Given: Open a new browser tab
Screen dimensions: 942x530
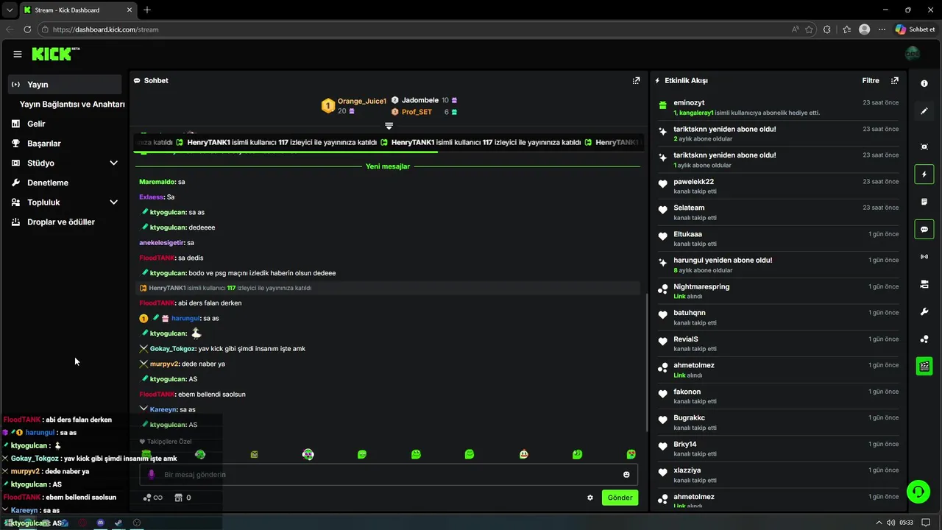Looking at the screenshot, I should [x=147, y=10].
